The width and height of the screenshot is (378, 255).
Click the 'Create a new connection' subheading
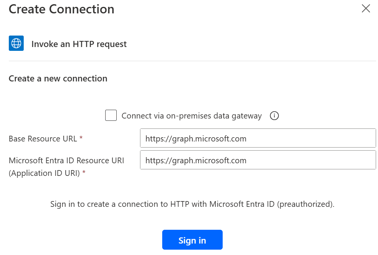tap(58, 79)
